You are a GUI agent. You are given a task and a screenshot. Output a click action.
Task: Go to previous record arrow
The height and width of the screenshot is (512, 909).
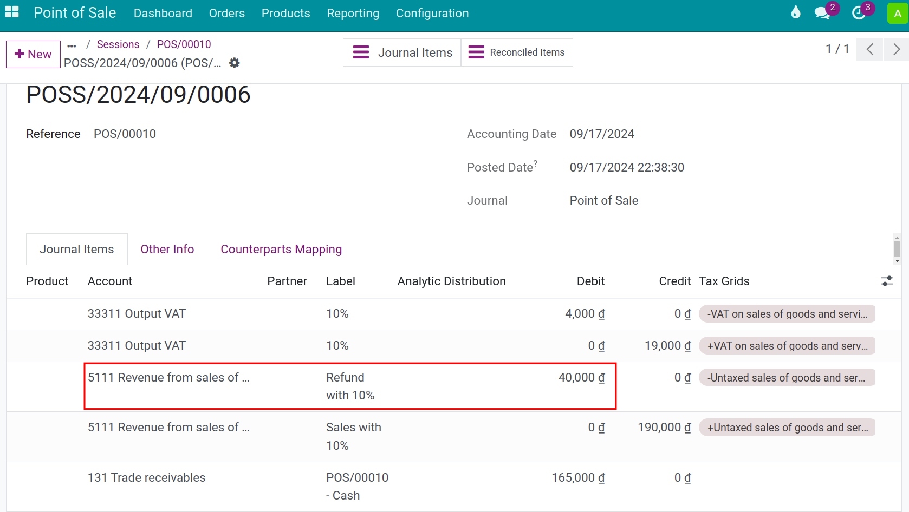(x=869, y=49)
